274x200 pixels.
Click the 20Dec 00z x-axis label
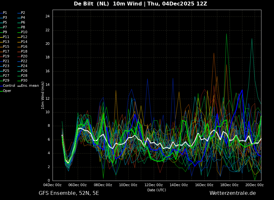[254, 185]
